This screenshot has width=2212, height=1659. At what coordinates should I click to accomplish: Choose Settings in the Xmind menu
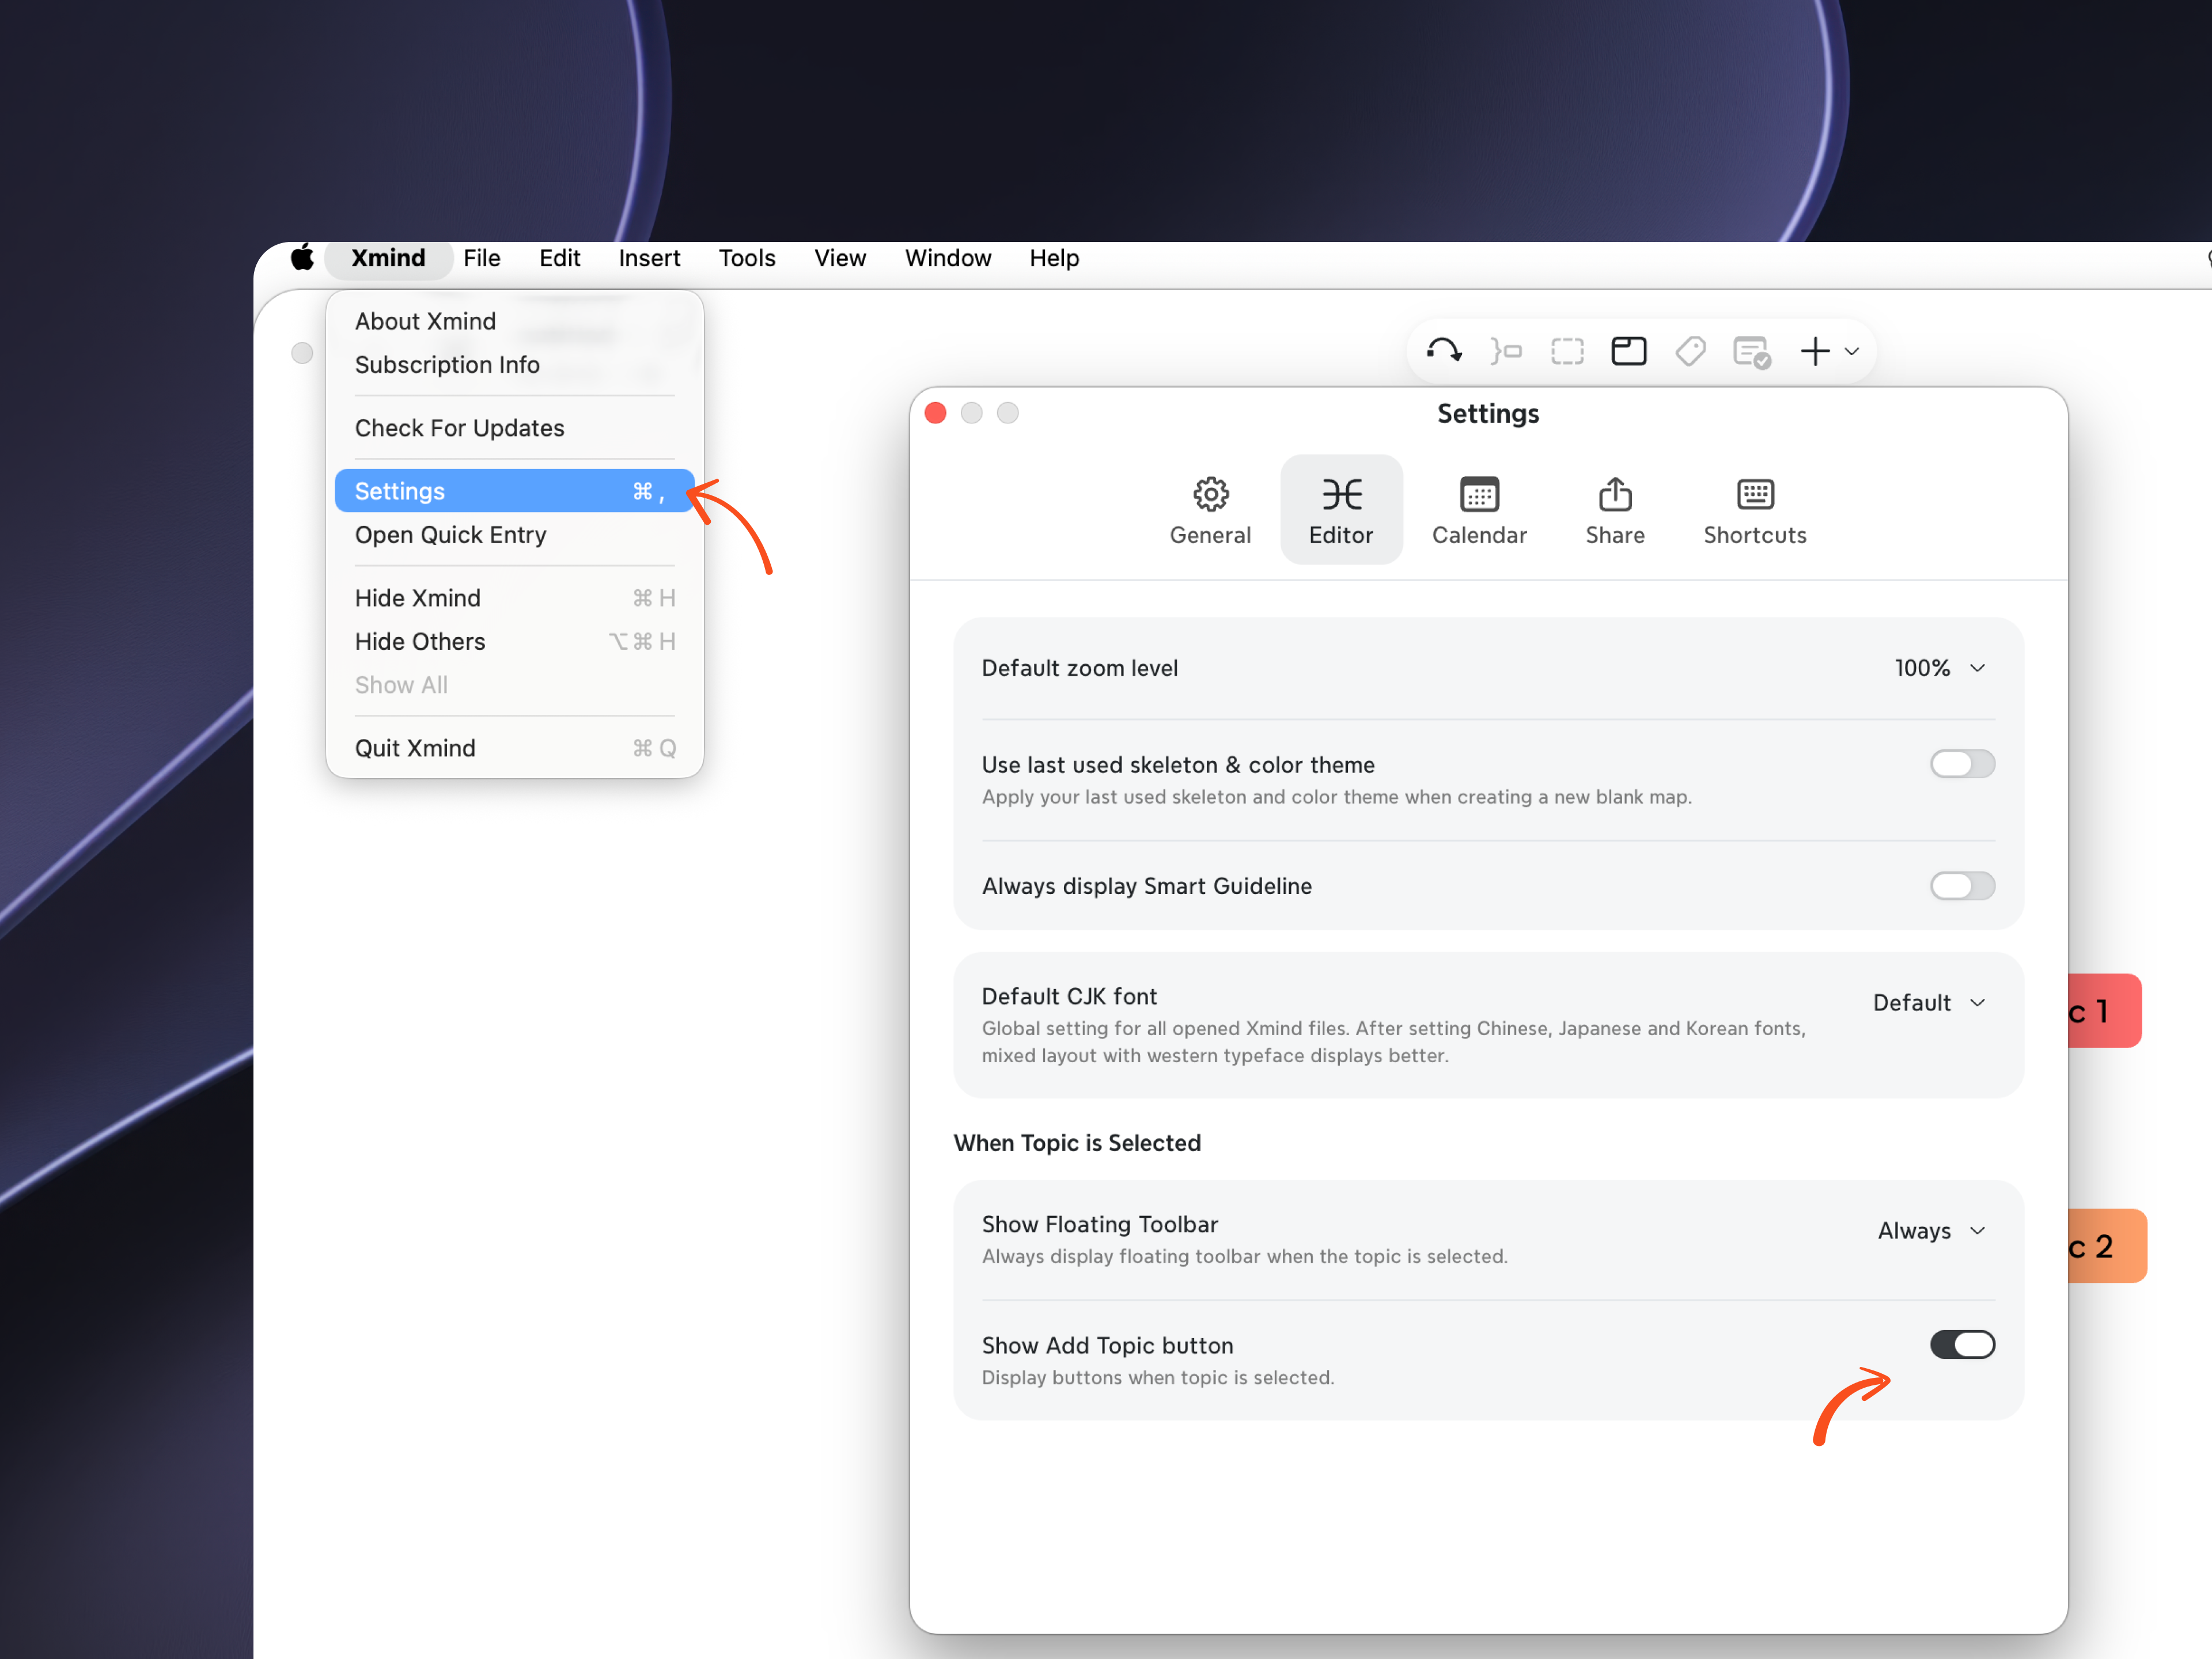tap(515, 491)
